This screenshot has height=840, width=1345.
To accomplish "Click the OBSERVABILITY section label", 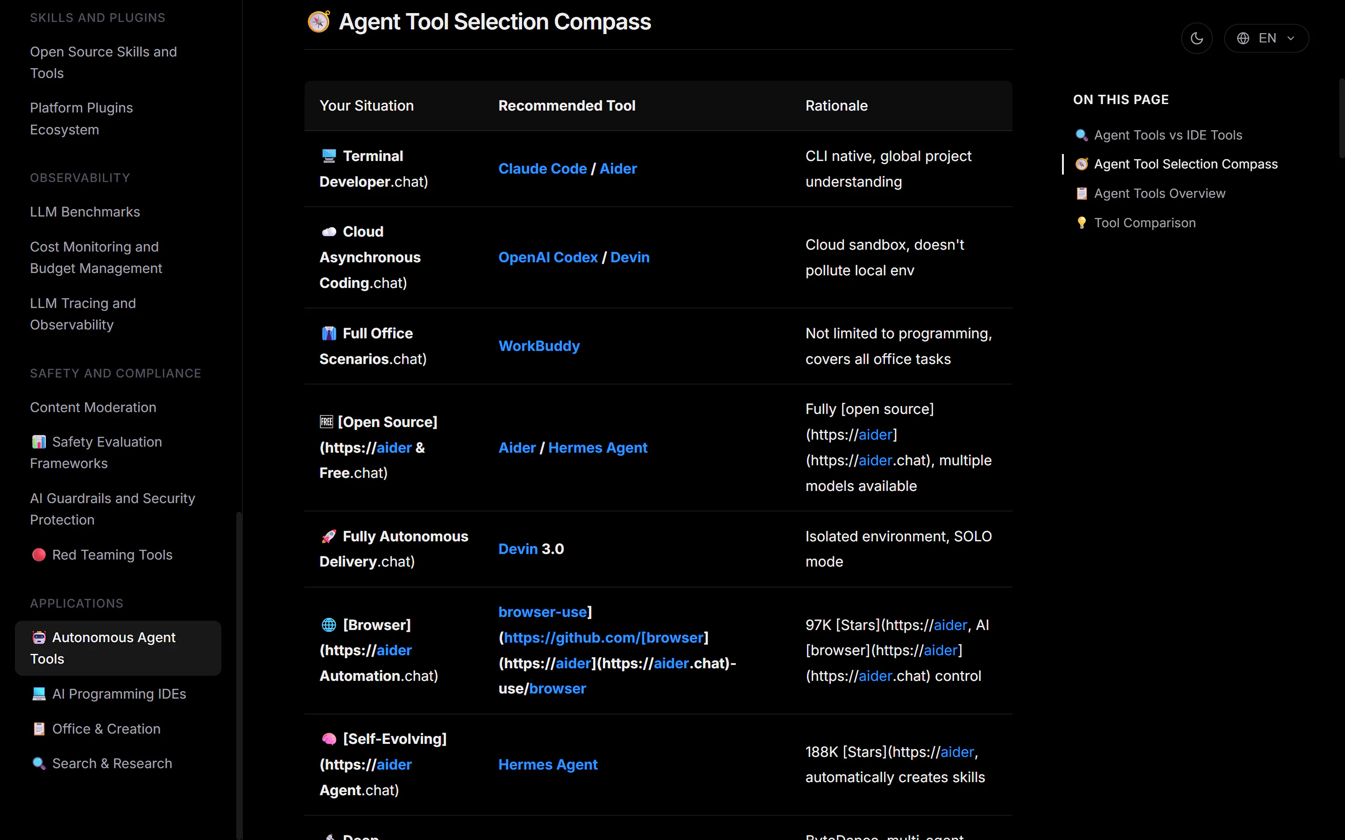I will pos(80,178).
